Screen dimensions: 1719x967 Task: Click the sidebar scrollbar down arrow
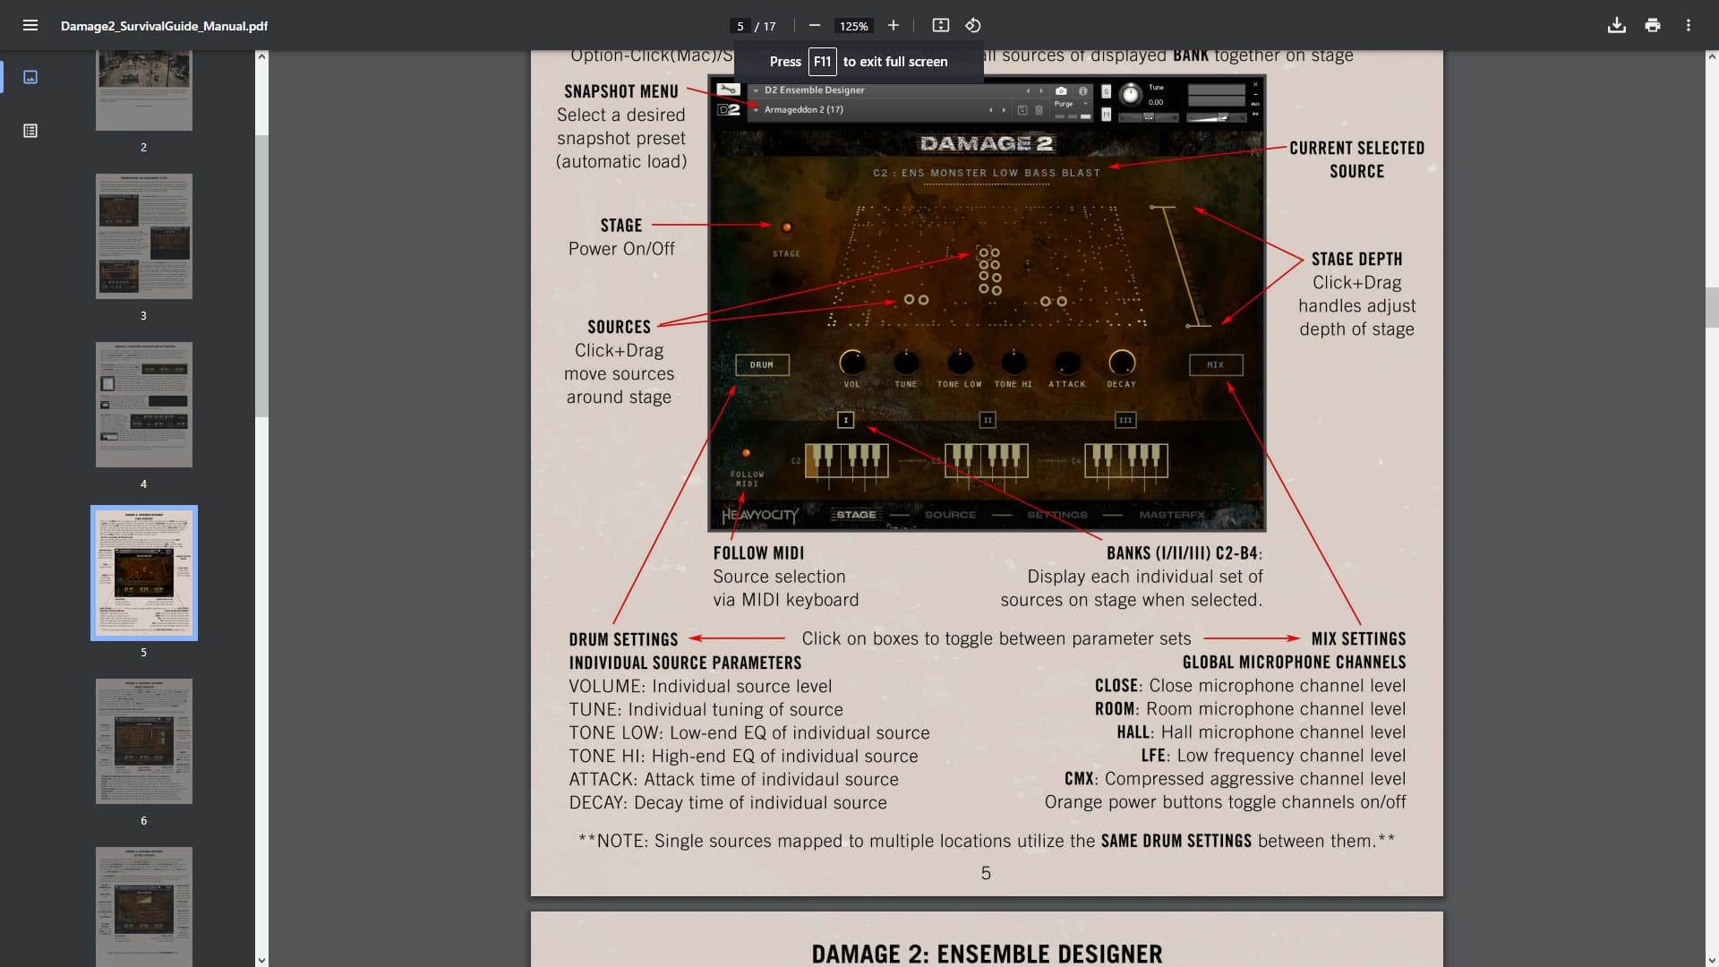pos(261,960)
